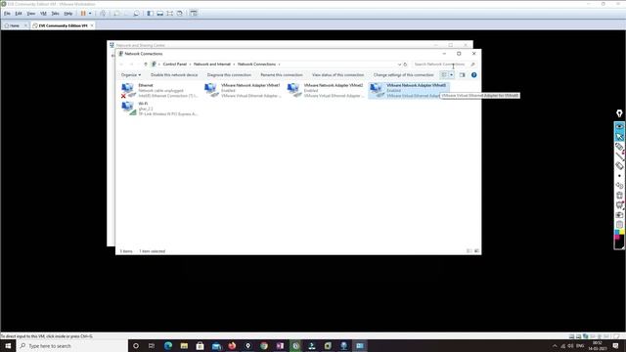Image resolution: width=626 pixels, height=352 pixels.
Task: Select VMware Network Adapter VMnet2
Action: (326, 91)
